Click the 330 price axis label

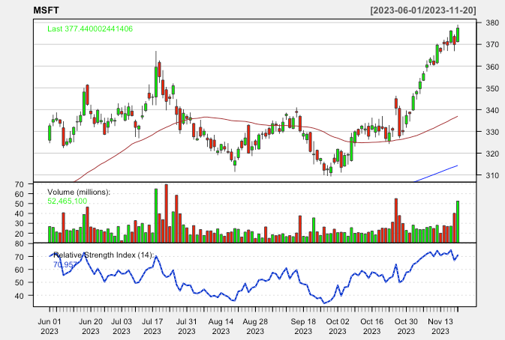point(492,132)
